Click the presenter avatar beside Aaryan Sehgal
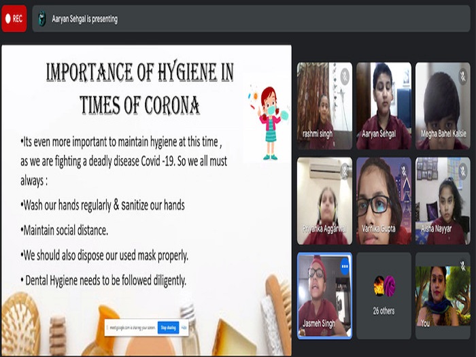This screenshot has width=476, height=357. tap(42, 19)
